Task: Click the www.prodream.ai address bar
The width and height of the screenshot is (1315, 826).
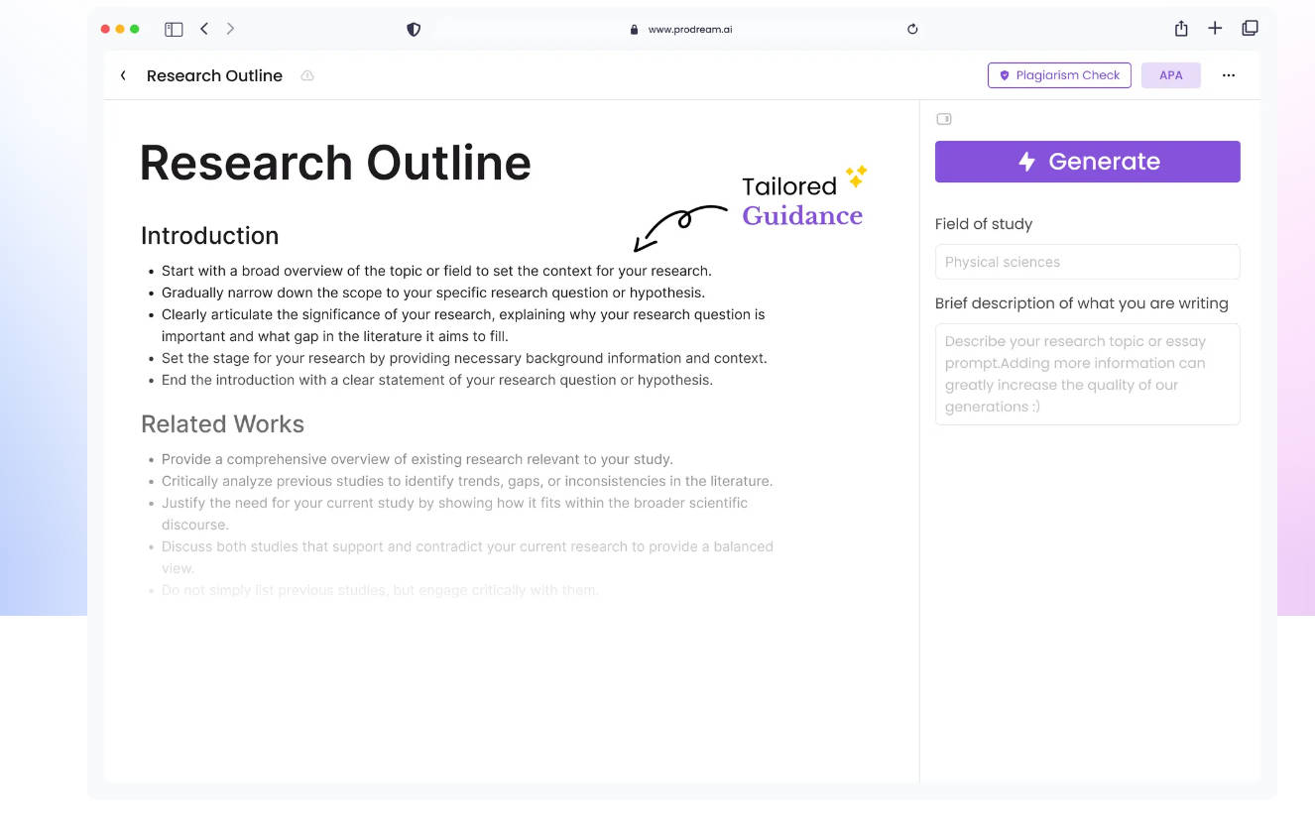Action: (x=690, y=29)
